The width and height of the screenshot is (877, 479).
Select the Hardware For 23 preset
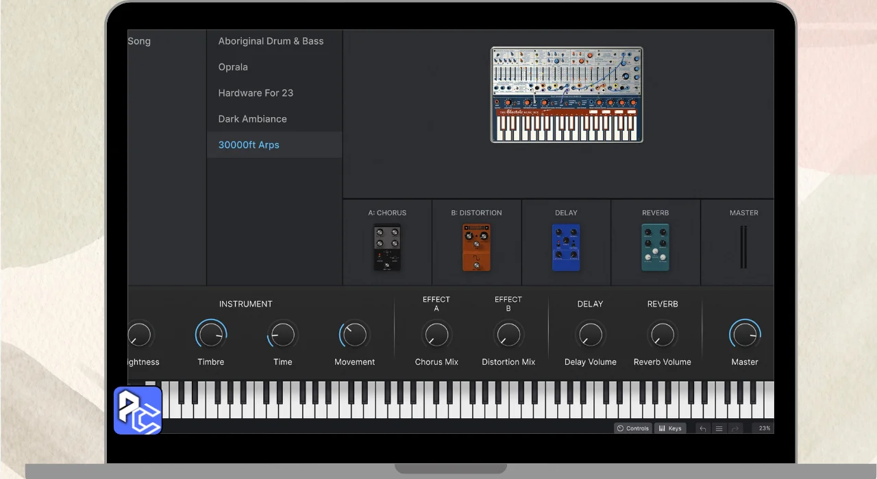[256, 93]
